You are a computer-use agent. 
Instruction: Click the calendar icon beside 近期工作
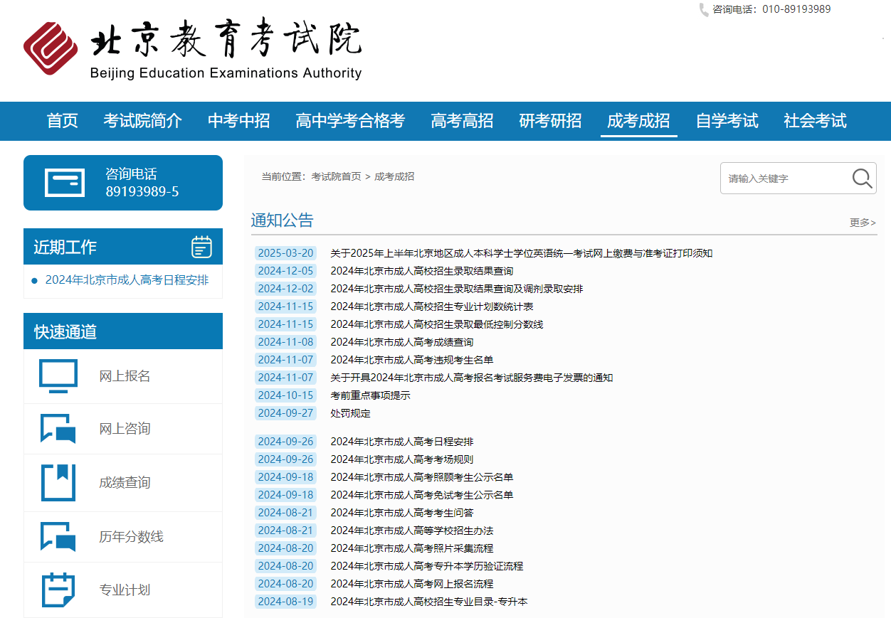[201, 247]
